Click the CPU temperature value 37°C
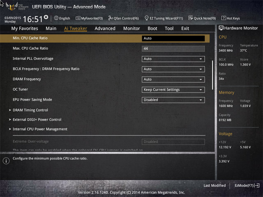The image size is (263, 197). [243, 50]
